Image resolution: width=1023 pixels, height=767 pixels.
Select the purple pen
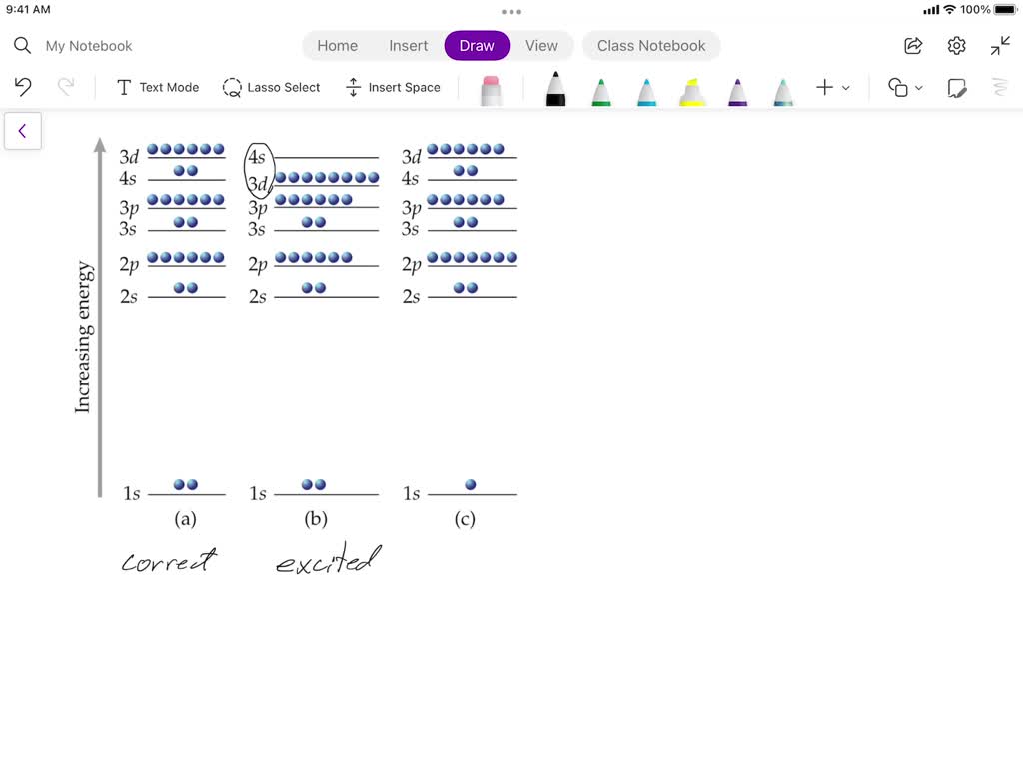(737, 90)
